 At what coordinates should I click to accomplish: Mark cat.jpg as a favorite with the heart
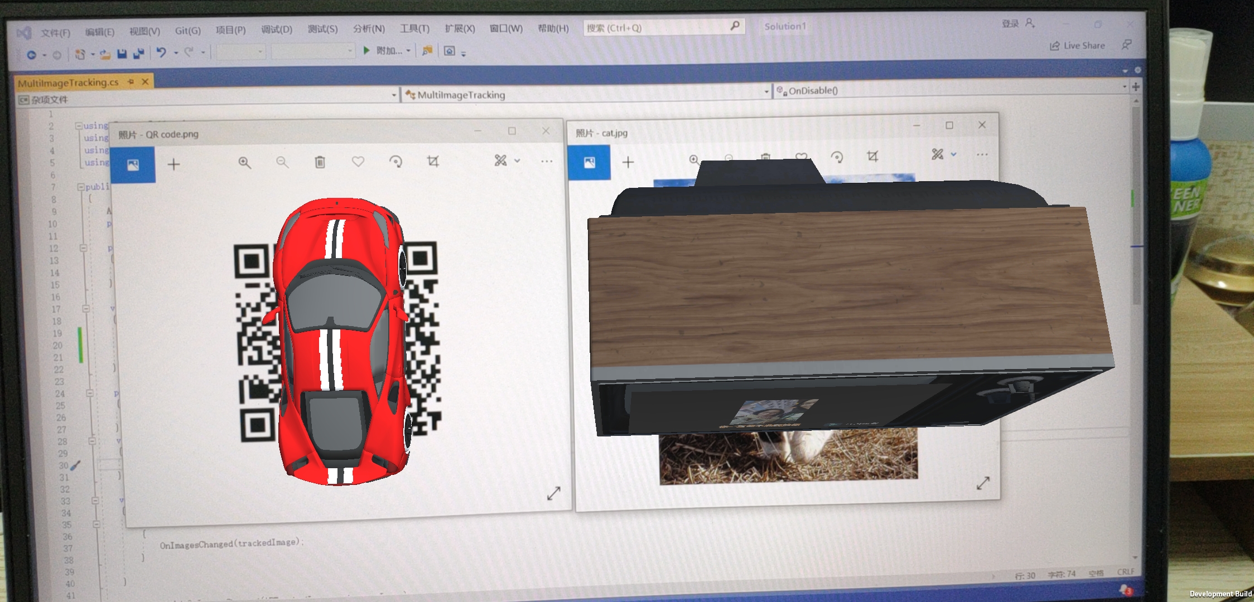[802, 157]
